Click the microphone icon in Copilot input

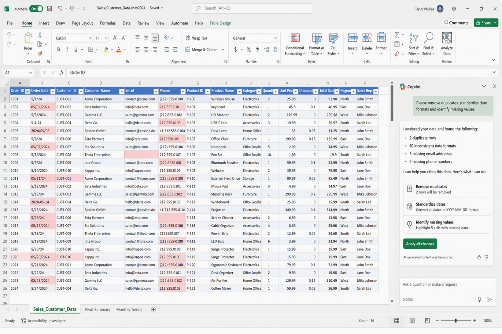(x=479, y=299)
